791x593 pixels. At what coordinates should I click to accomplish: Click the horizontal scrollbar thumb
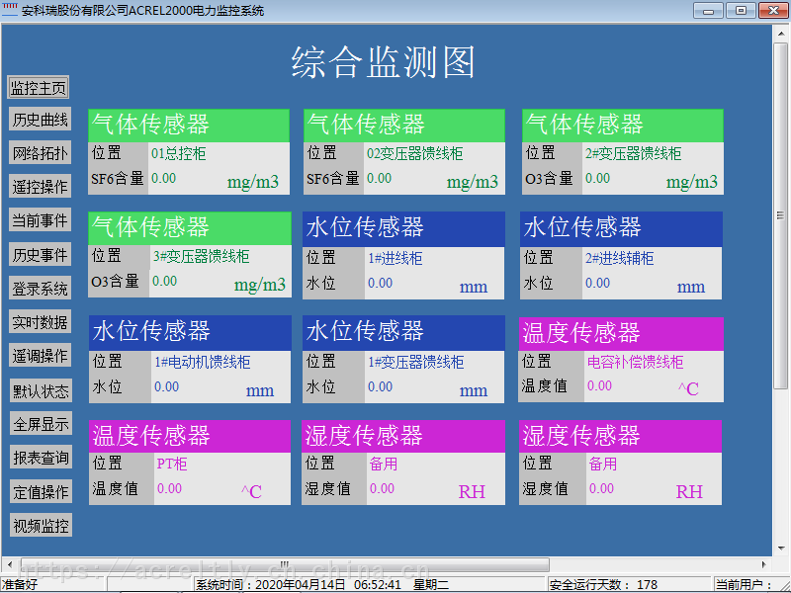point(285,564)
